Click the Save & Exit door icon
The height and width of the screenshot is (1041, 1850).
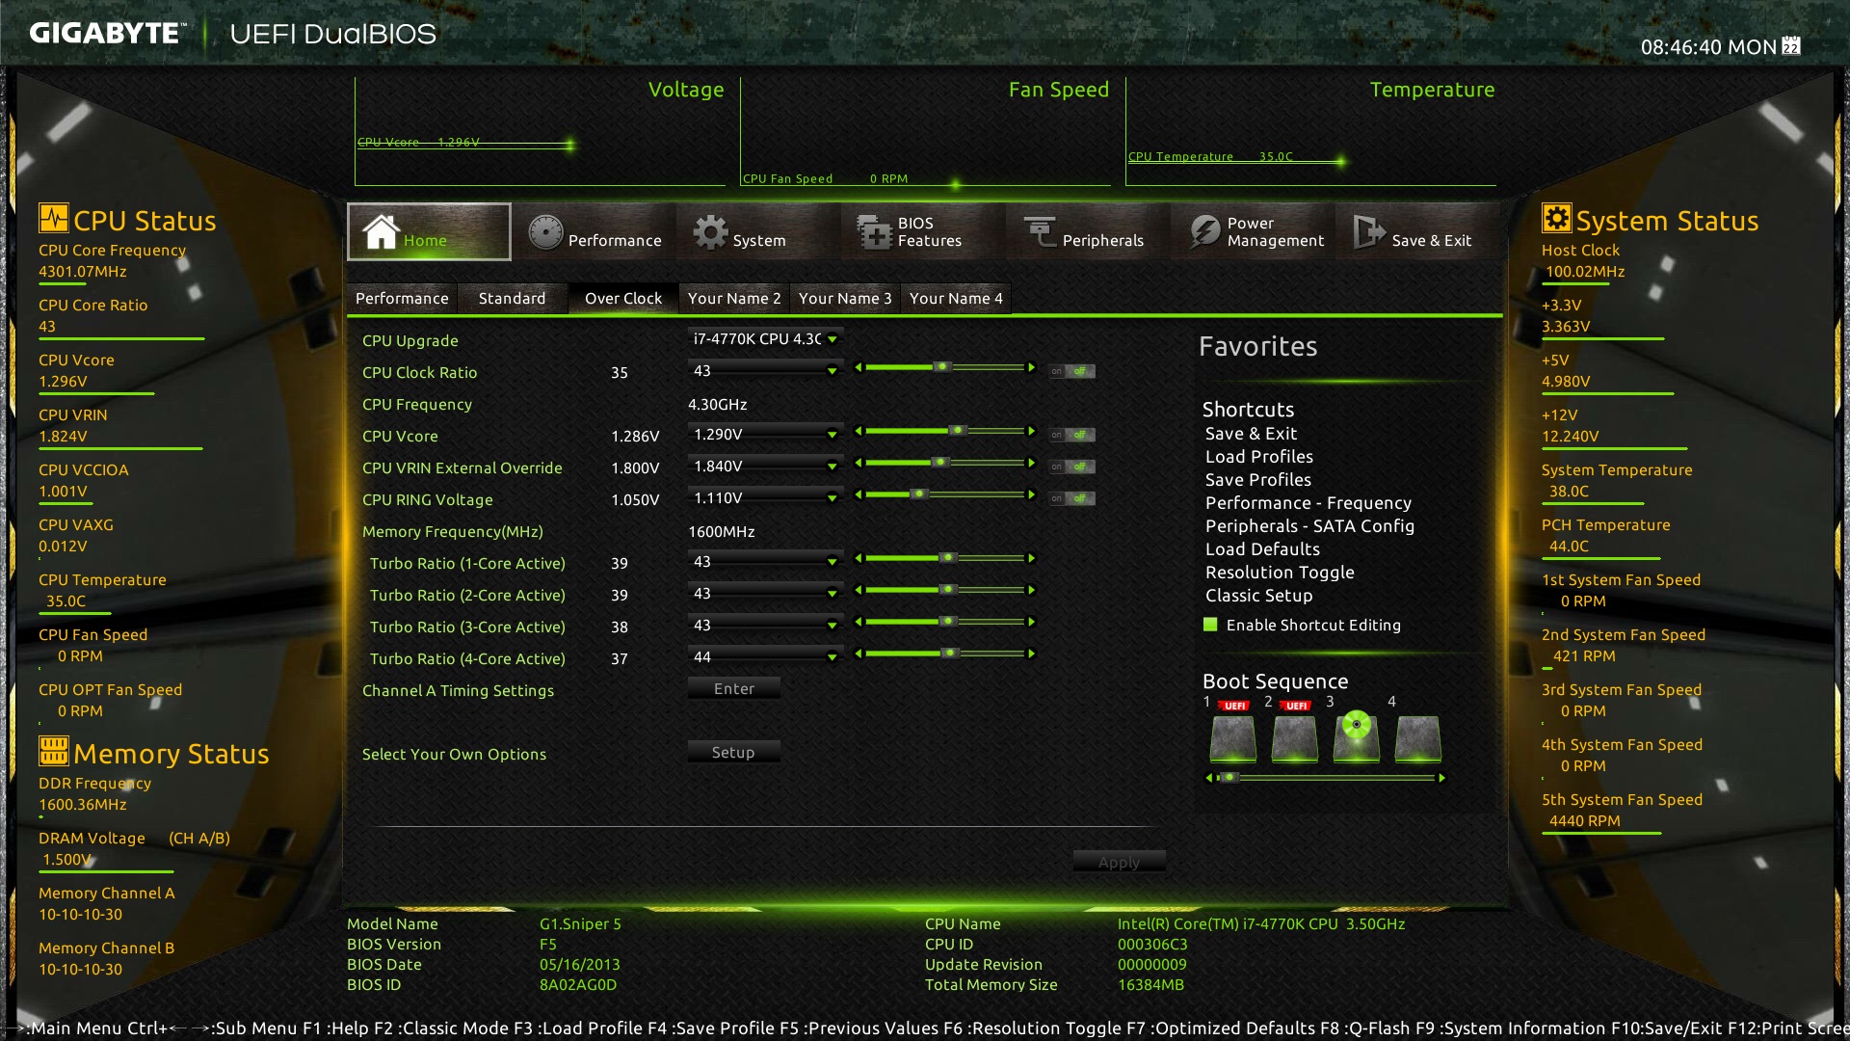pyautogui.click(x=1368, y=232)
